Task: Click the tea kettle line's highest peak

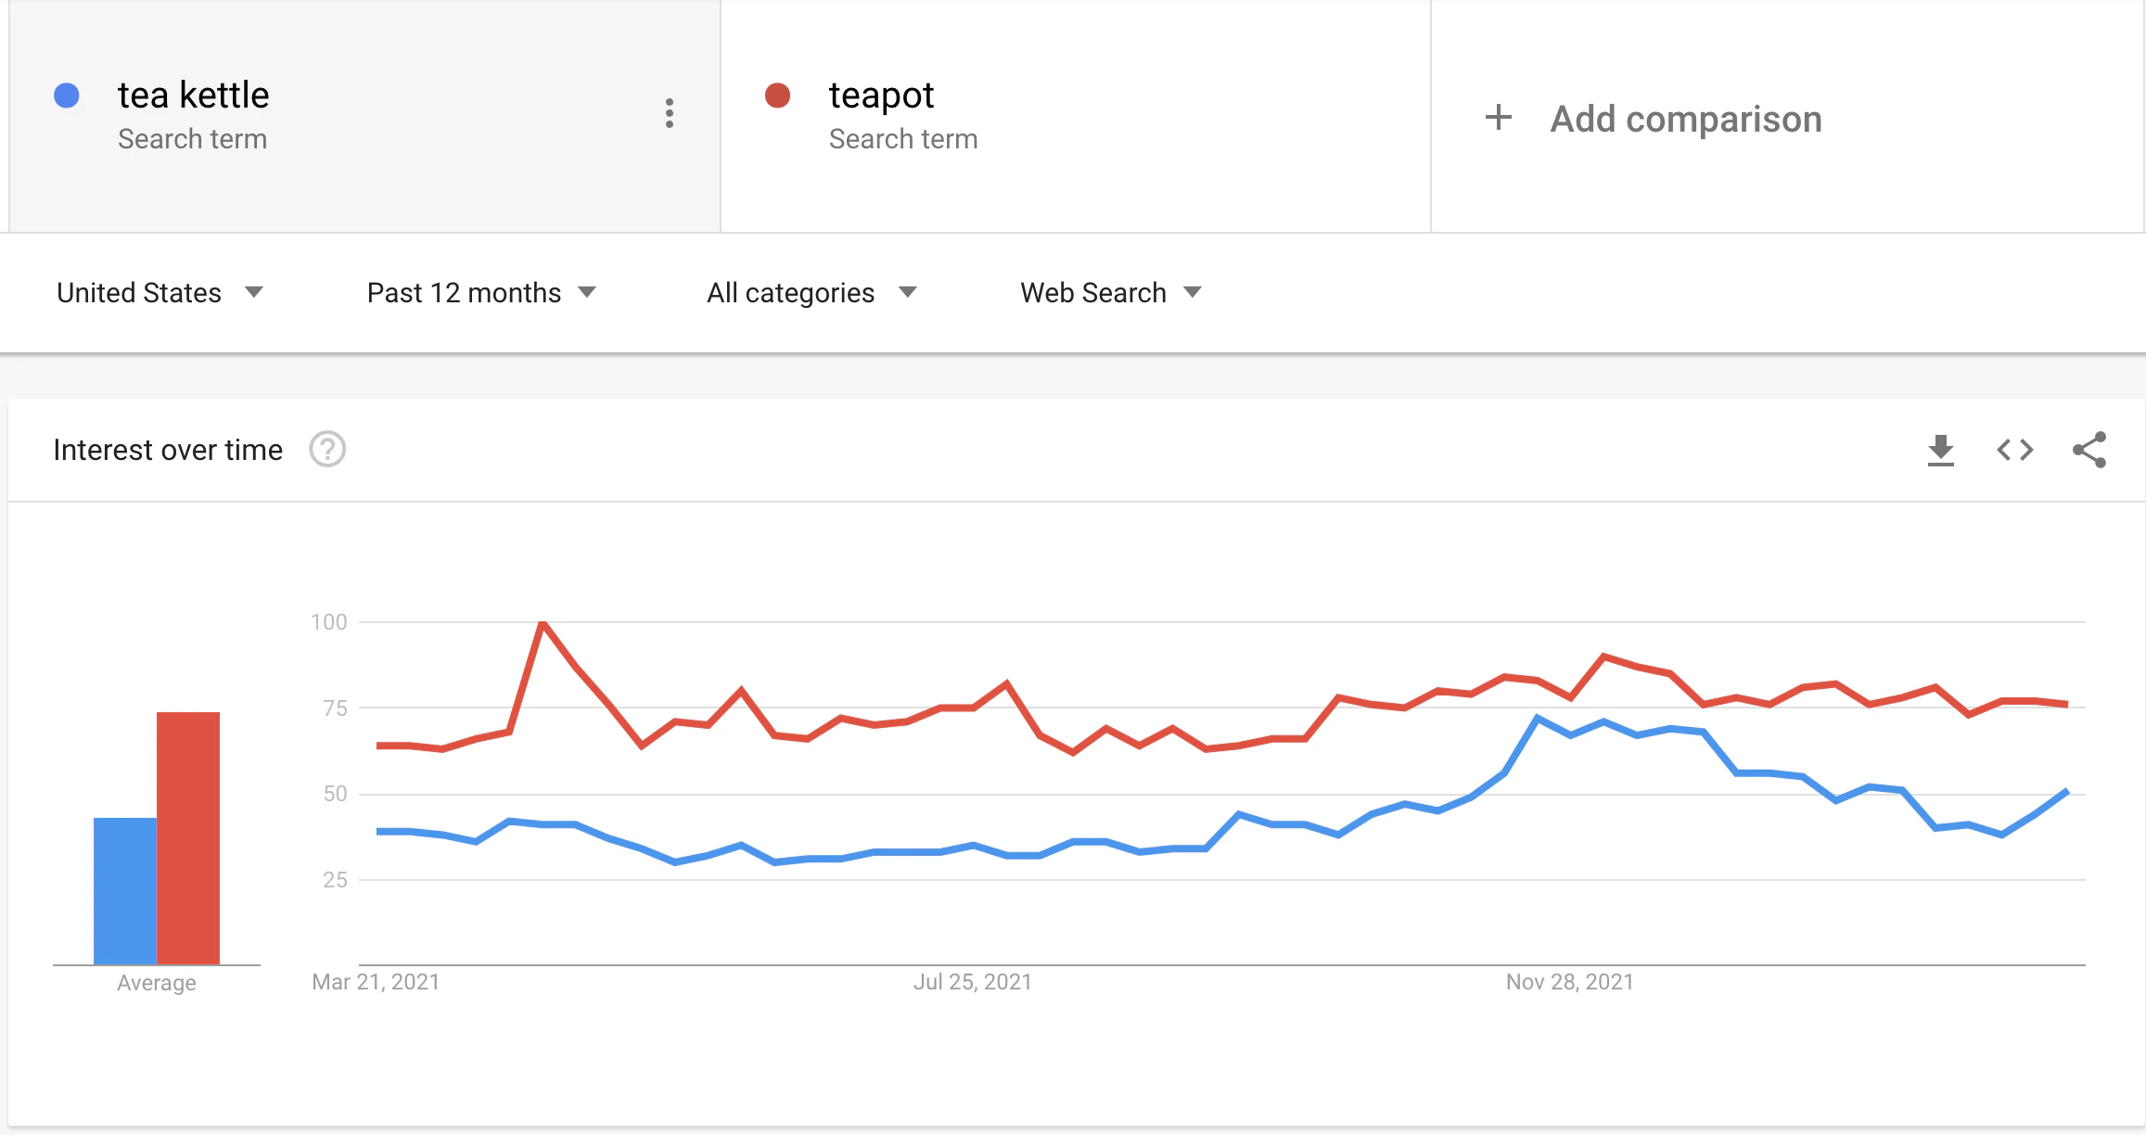Action: click(1537, 718)
